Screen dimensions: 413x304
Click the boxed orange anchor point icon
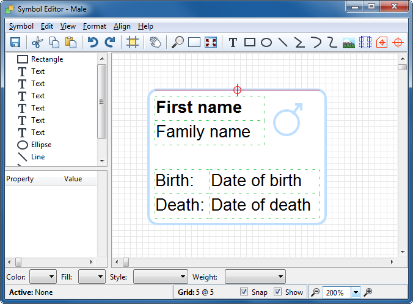coord(382,42)
